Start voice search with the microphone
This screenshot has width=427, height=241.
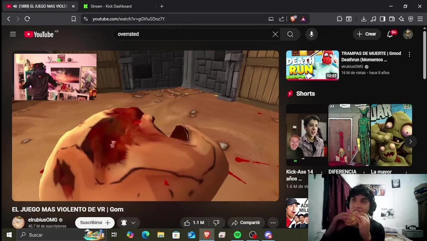311,34
